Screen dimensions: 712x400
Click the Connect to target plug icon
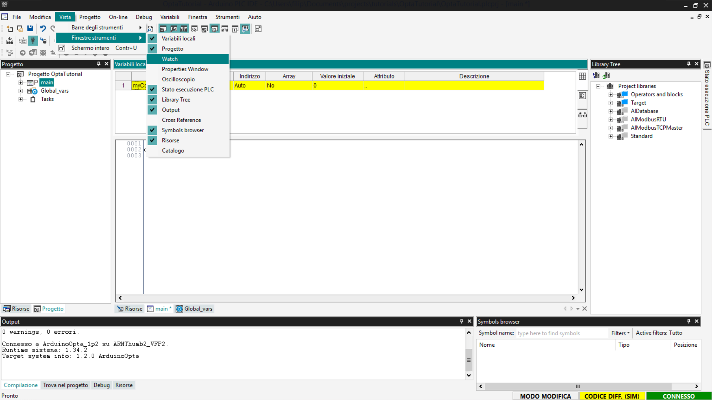point(33,41)
